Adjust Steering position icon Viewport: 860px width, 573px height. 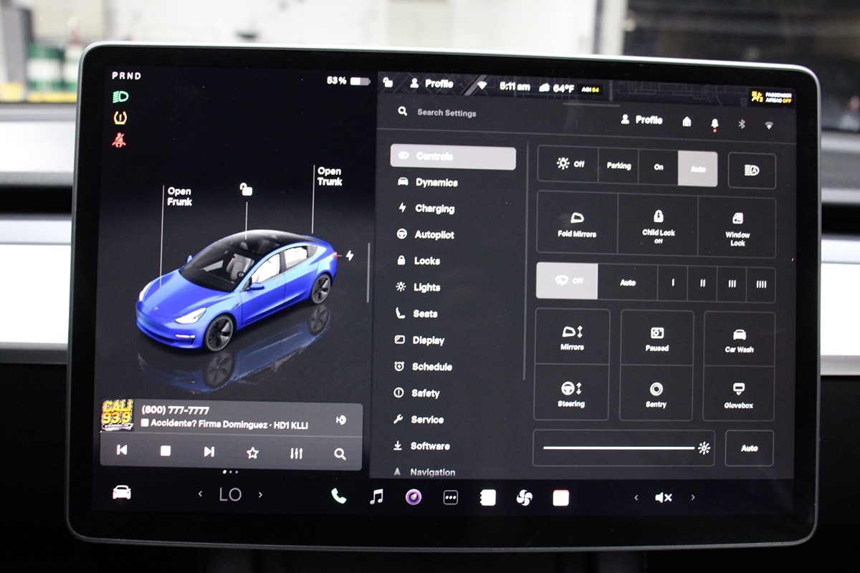pyautogui.click(x=571, y=393)
